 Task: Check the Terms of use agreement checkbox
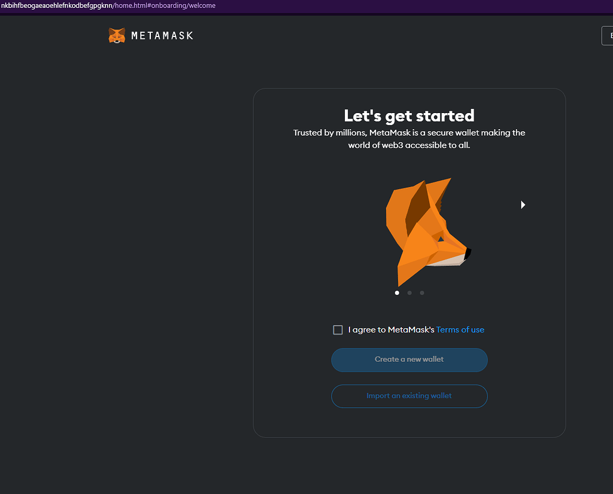[338, 330]
